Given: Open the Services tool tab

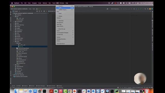Looking at the screenshot, I should click(x=59, y=86).
